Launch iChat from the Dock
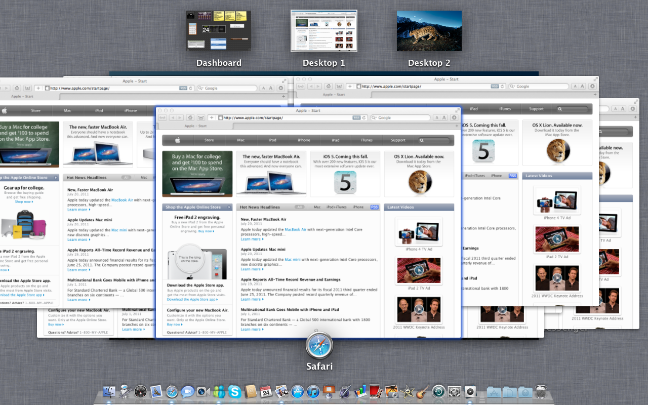The height and width of the screenshot is (405, 648). (x=187, y=391)
